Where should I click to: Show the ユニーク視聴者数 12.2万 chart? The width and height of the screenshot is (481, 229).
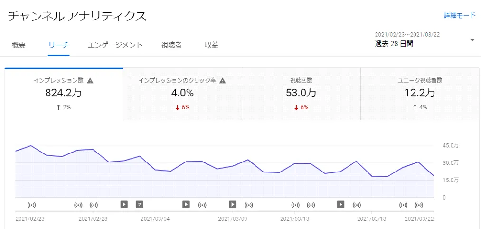point(420,94)
